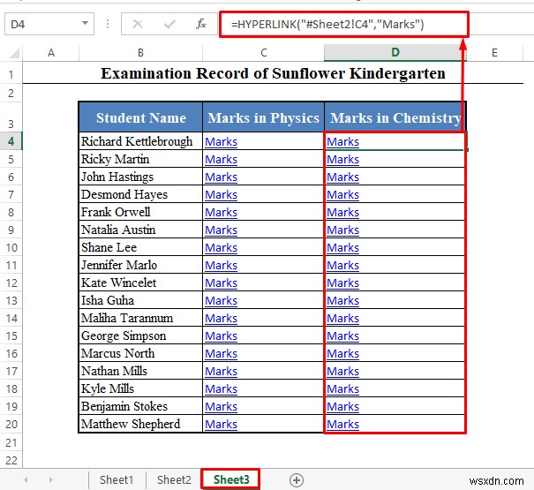
Task: Open Chemistry Marks link for Richard Kettlebrough
Action: click(342, 142)
